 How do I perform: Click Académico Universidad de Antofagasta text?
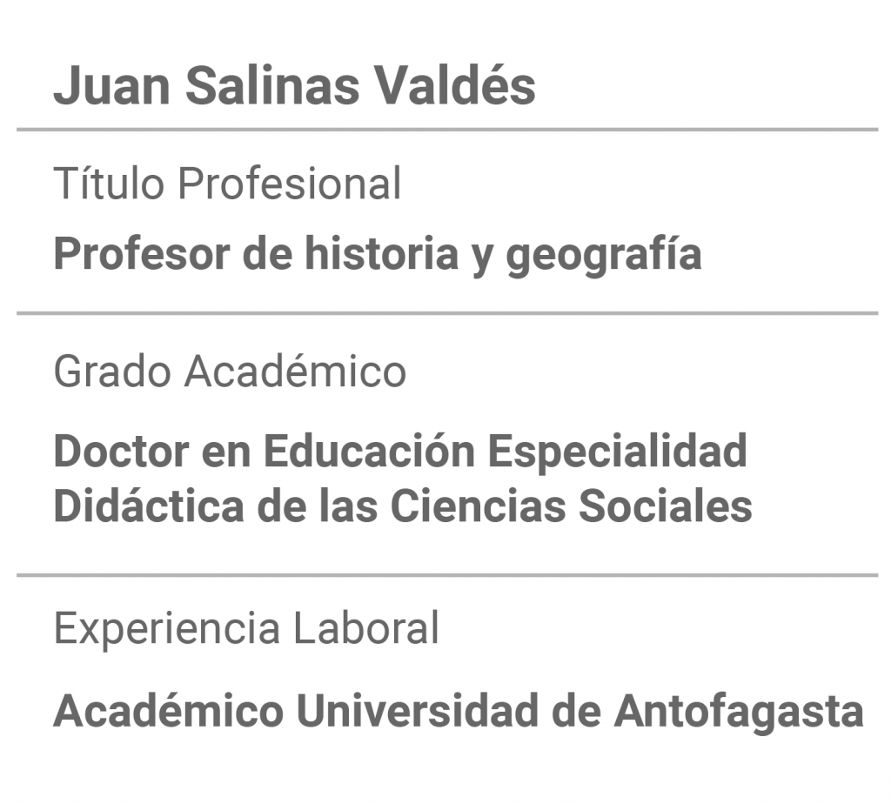pos(459,711)
